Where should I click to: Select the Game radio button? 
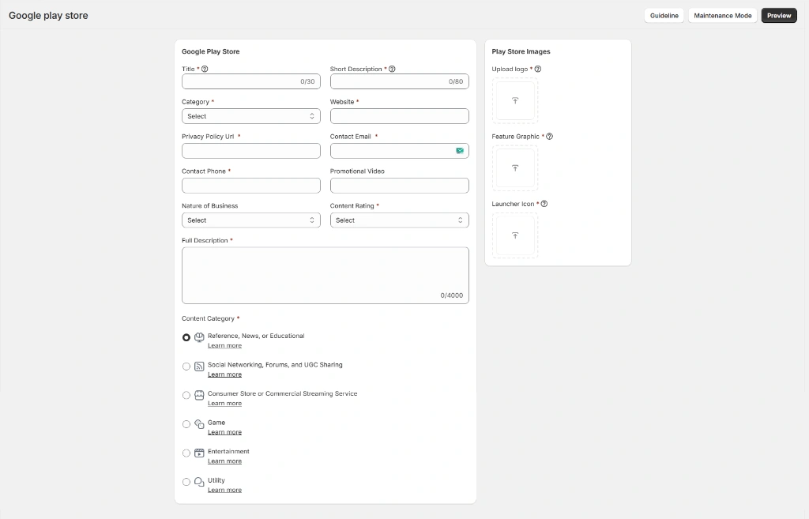(186, 424)
